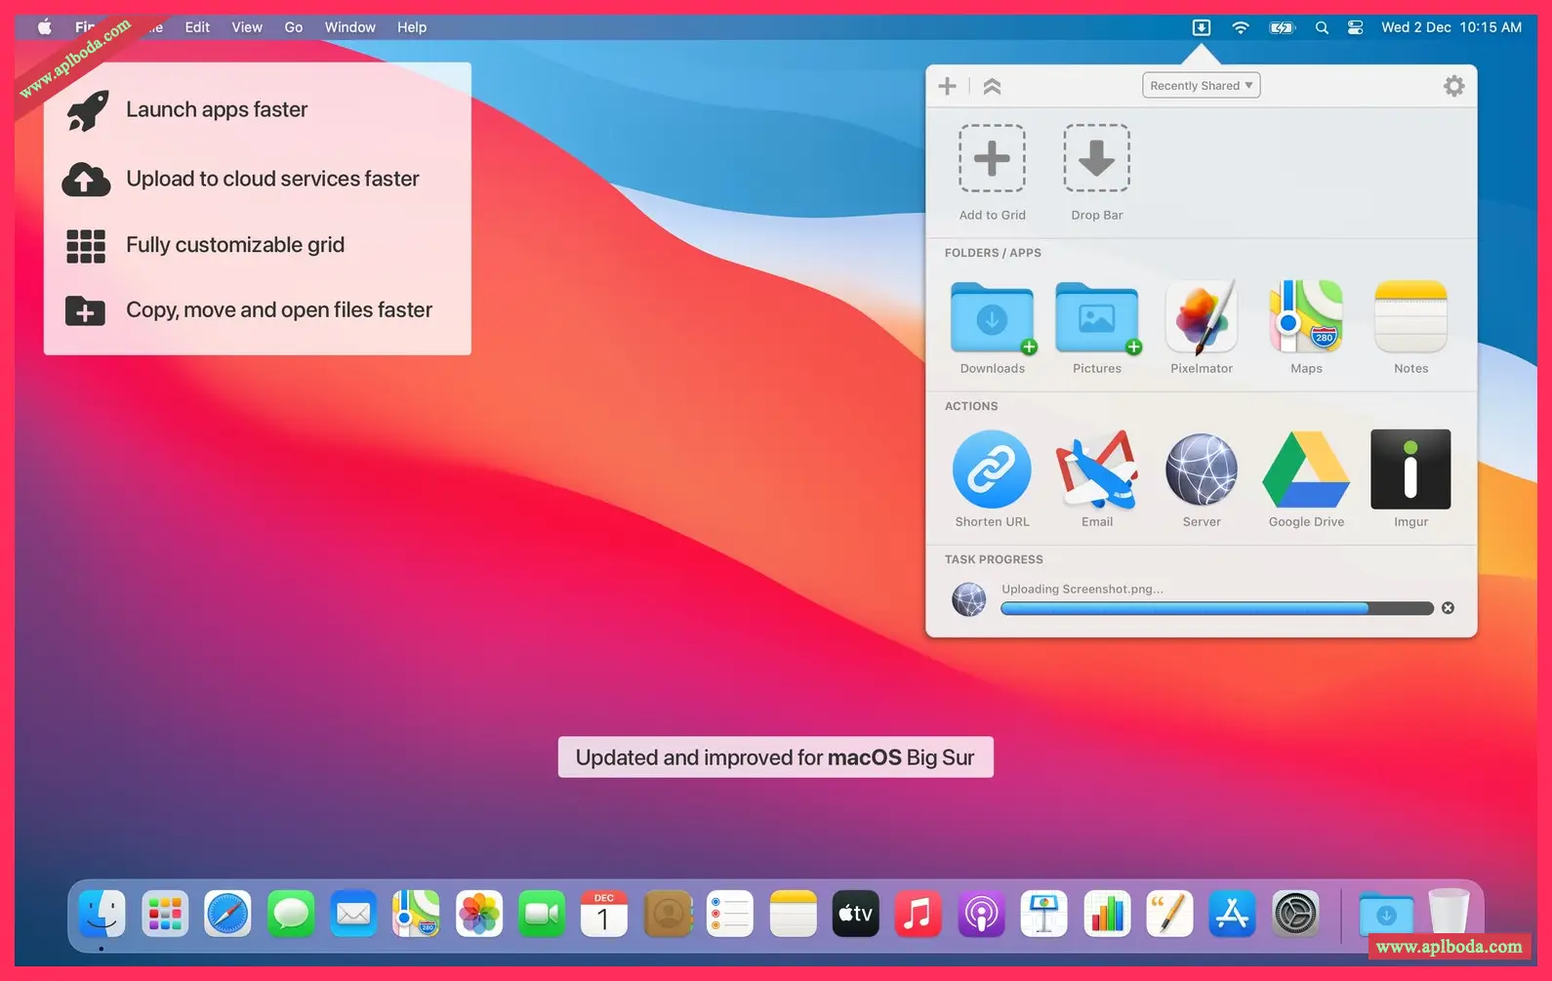Click the Email action icon
Screen dimensions: 1552x981
(1096, 470)
